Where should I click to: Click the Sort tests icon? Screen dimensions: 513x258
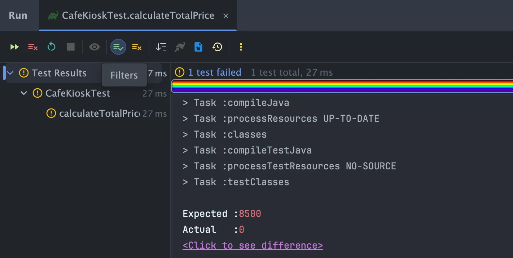coord(161,47)
